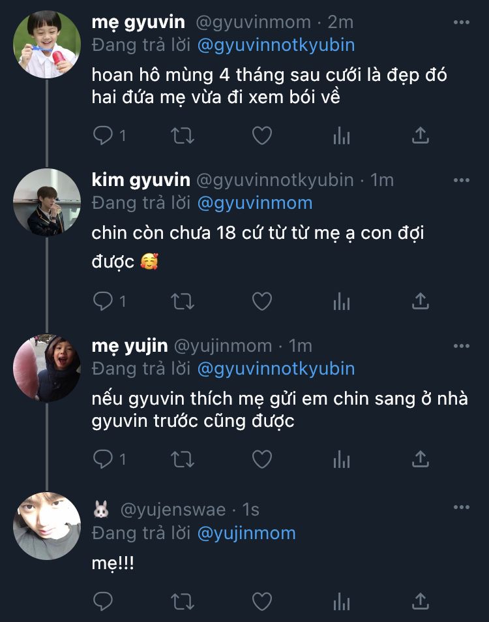Image resolution: width=489 pixels, height=622 pixels.
Task: Open the mẹ yujin display name
Action: [x=130, y=345]
